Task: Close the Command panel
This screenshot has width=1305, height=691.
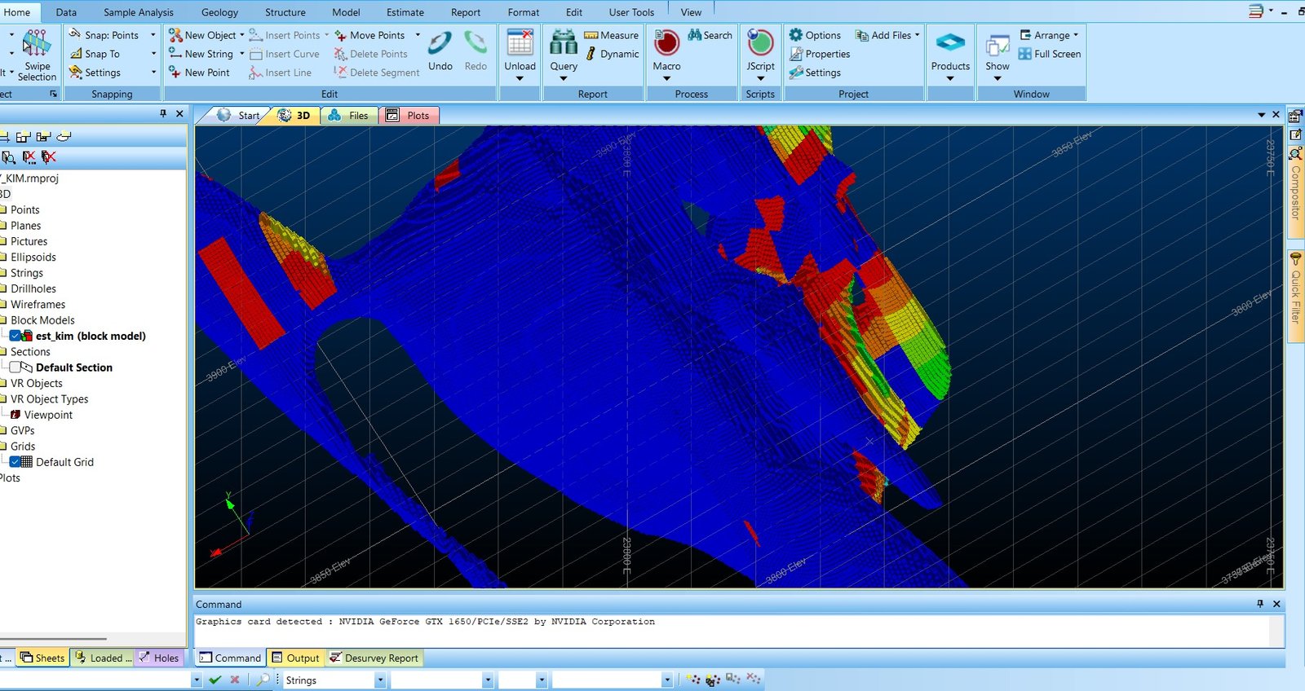Action: (1276, 604)
